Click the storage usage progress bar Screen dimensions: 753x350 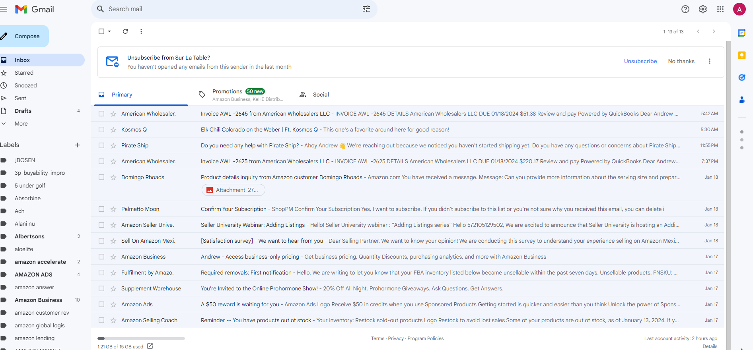pyautogui.click(x=141, y=338)
